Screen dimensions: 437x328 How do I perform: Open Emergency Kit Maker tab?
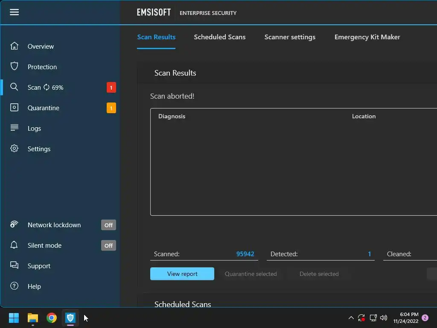(367, 37)
